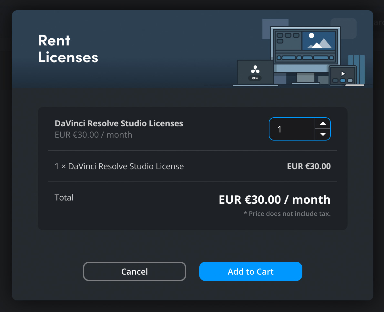
Task: Click the DaVinci Resolve Studio Licenses title
Action: click(x=119, y=123)
